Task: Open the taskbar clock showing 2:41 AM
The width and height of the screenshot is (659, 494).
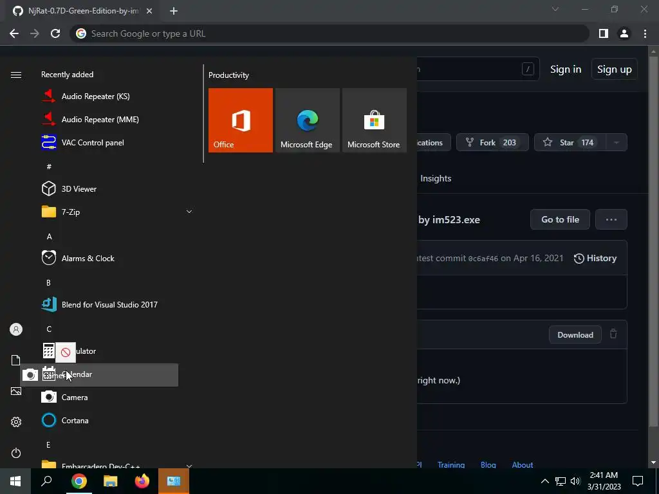Action: coord(604,481)
